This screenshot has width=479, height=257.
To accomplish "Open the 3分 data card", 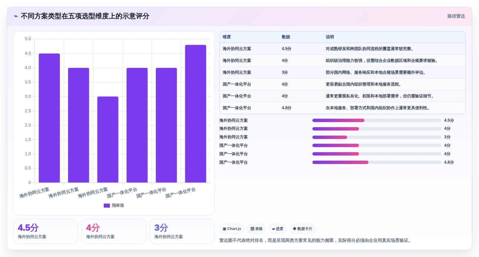I will [x=182, y=231].
